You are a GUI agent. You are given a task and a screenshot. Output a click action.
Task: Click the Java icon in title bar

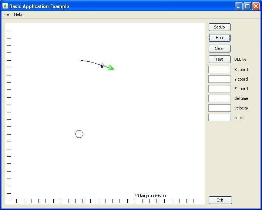pyautogui.click(x=5, y=6)
